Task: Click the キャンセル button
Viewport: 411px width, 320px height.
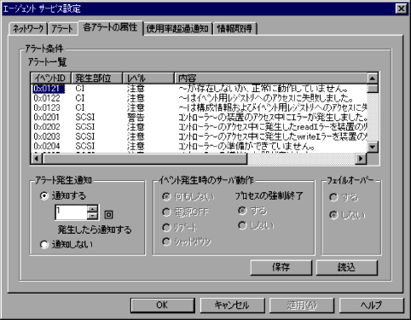Action: pos(232,305)
